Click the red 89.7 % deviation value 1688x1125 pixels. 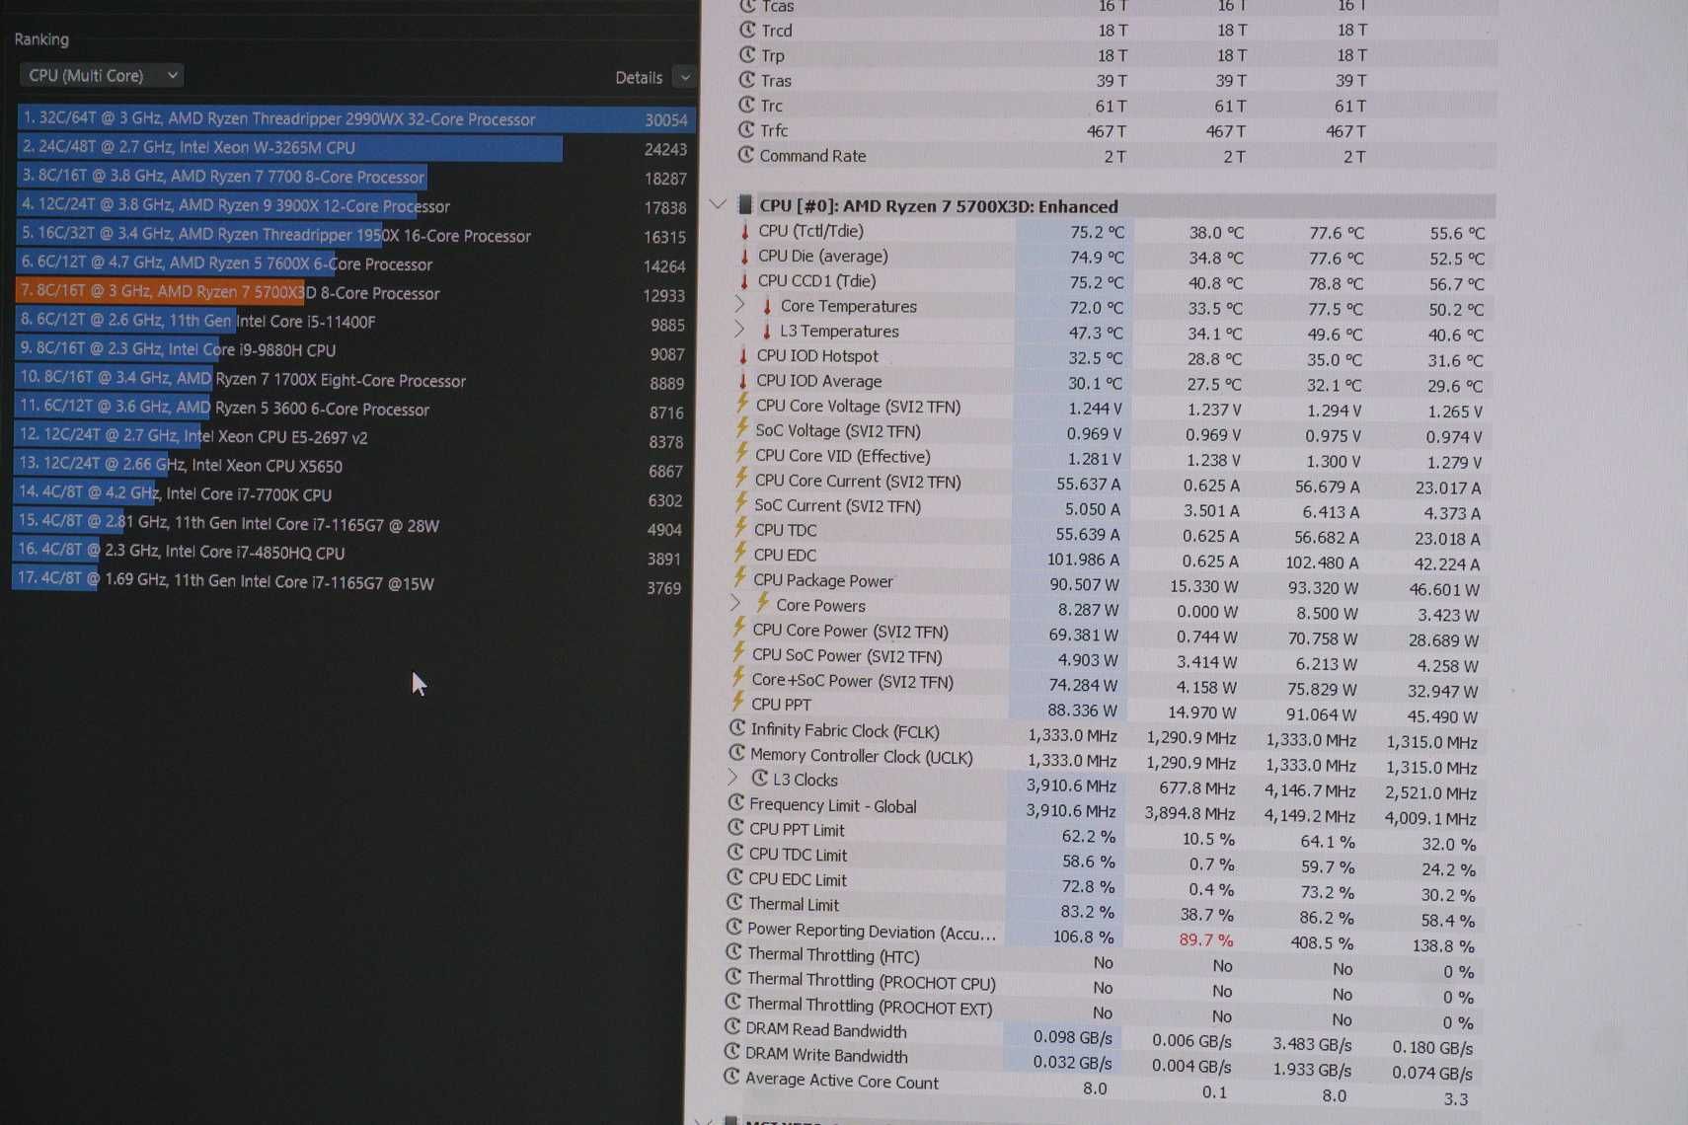(x=1205, y=940)
